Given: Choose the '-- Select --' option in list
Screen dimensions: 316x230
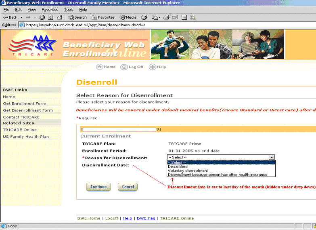Looking at the screenshot, I should click(221, 162).
